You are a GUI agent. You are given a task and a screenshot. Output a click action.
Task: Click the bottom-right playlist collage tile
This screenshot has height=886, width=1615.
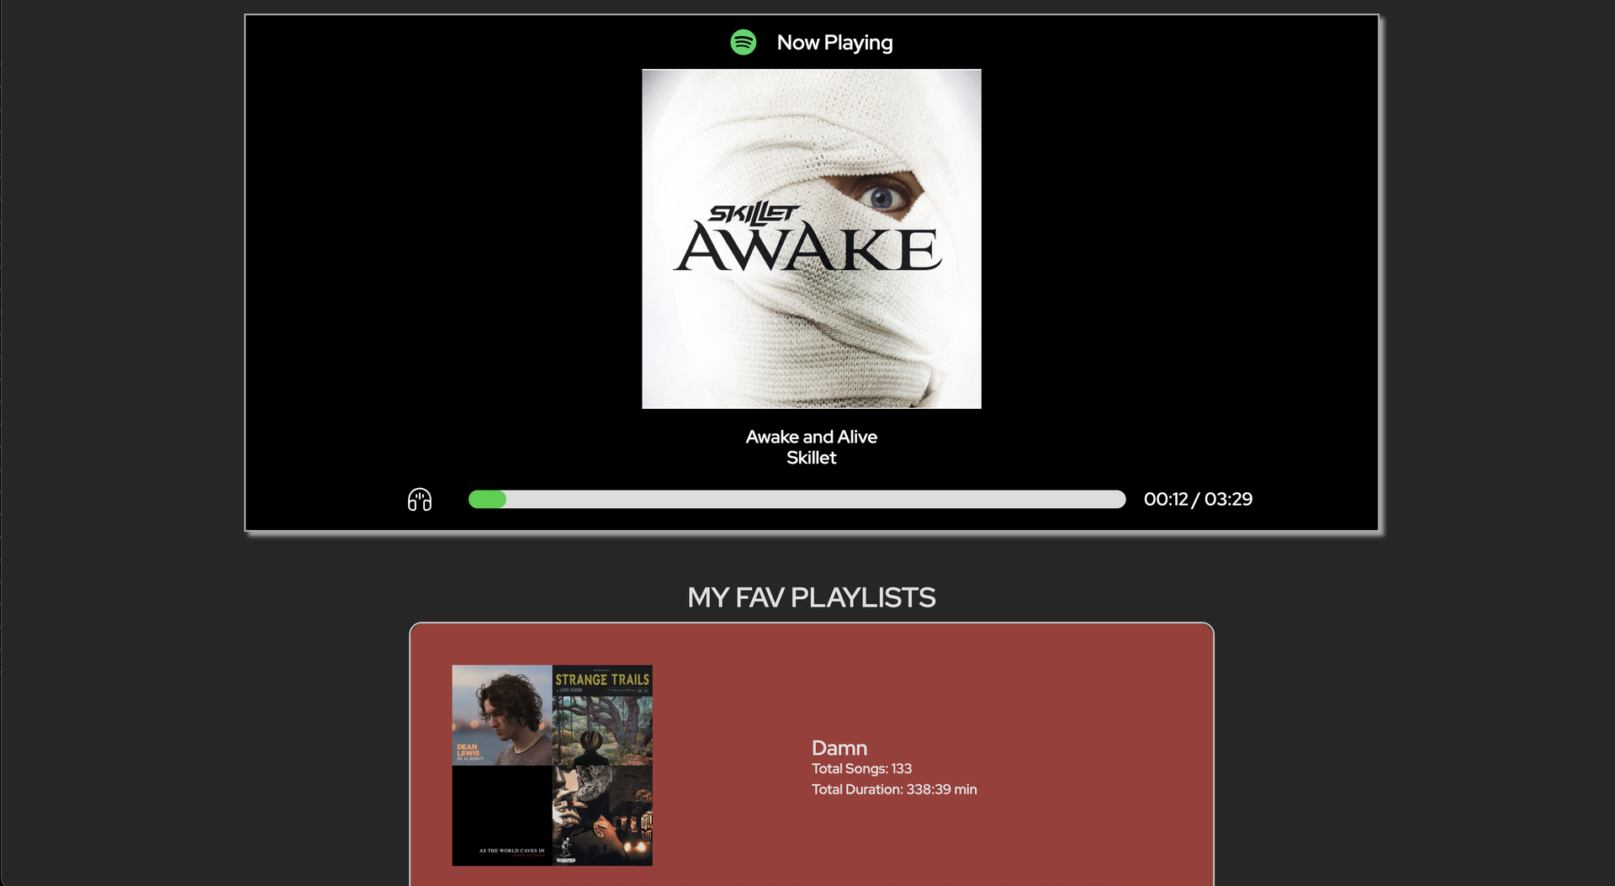point(602,815)
